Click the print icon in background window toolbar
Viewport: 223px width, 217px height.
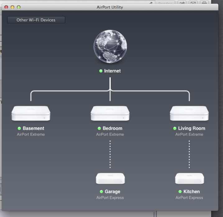[x=204, y=2]
